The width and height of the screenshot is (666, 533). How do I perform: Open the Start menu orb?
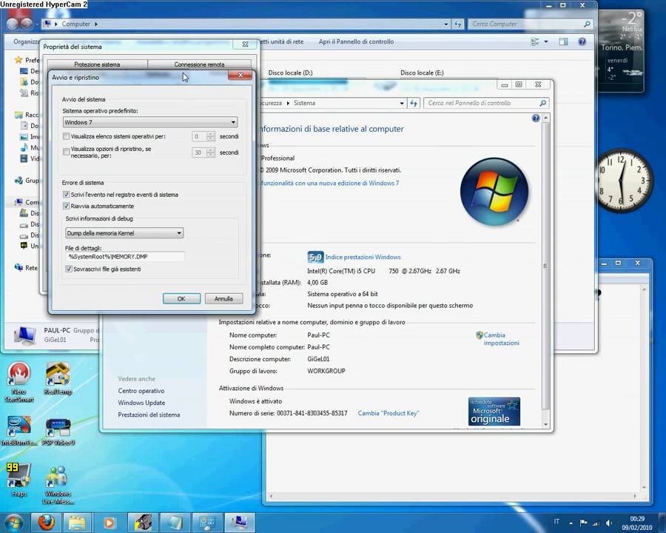click(13, 523)
